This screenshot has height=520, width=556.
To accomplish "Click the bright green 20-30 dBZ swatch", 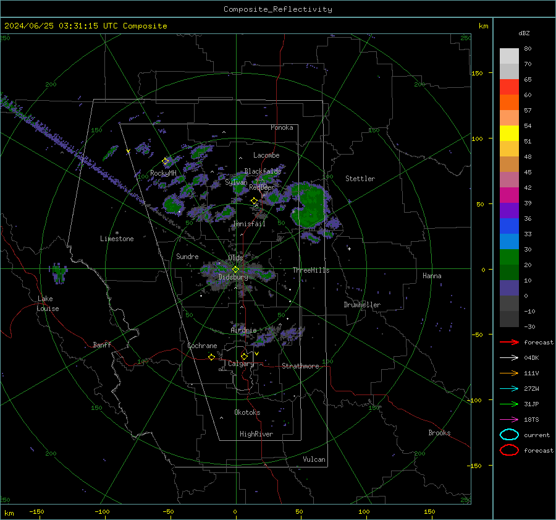I will pyautogui.click(x=509, y=257).
